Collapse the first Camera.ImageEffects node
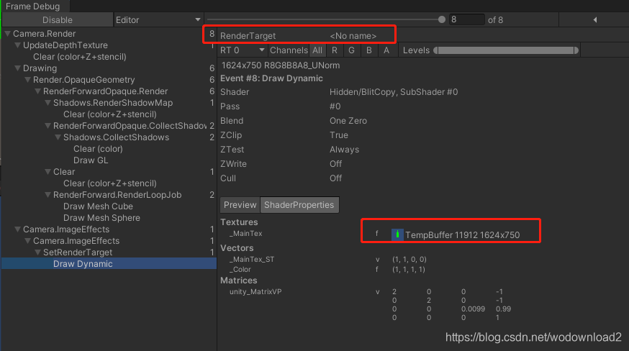This screenshot has width=629, height=351. click(18, 229)
